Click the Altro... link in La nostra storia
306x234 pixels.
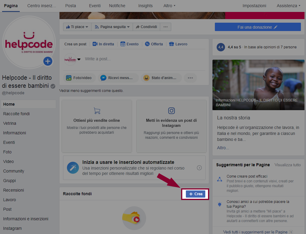point(223,148)
